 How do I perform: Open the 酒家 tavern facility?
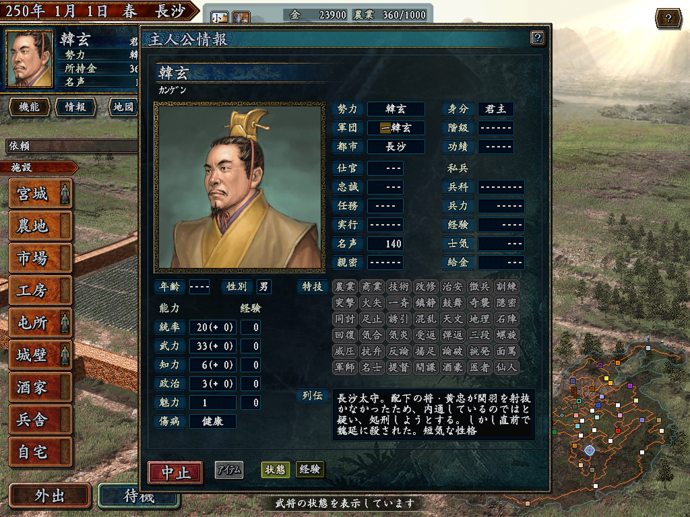40,387
